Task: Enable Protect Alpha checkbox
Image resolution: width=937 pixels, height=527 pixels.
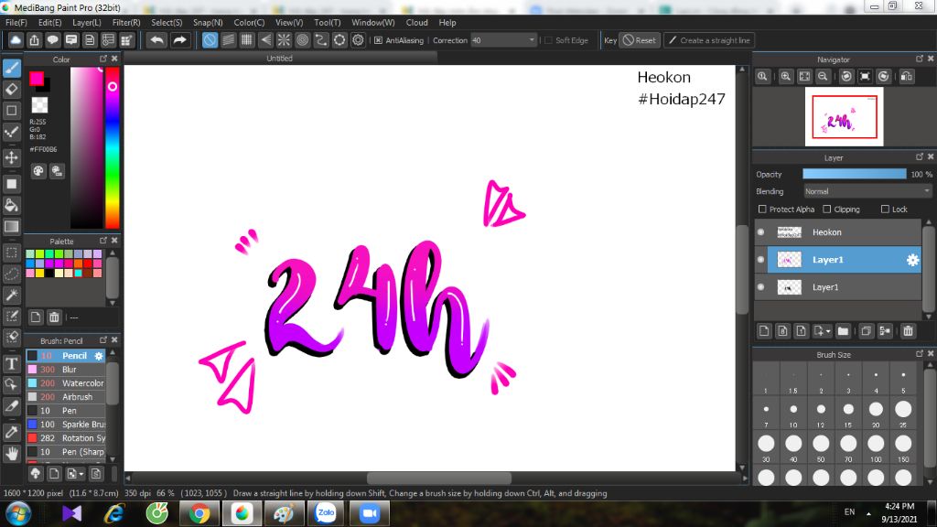Action: [x=762, y=210]
